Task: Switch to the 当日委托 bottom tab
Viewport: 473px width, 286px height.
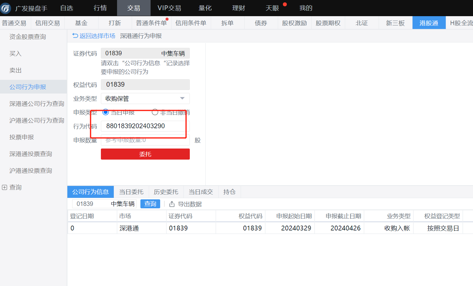Action: click(131, 192)
